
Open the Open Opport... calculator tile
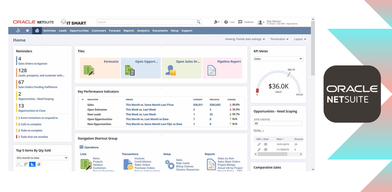[141, 68]
